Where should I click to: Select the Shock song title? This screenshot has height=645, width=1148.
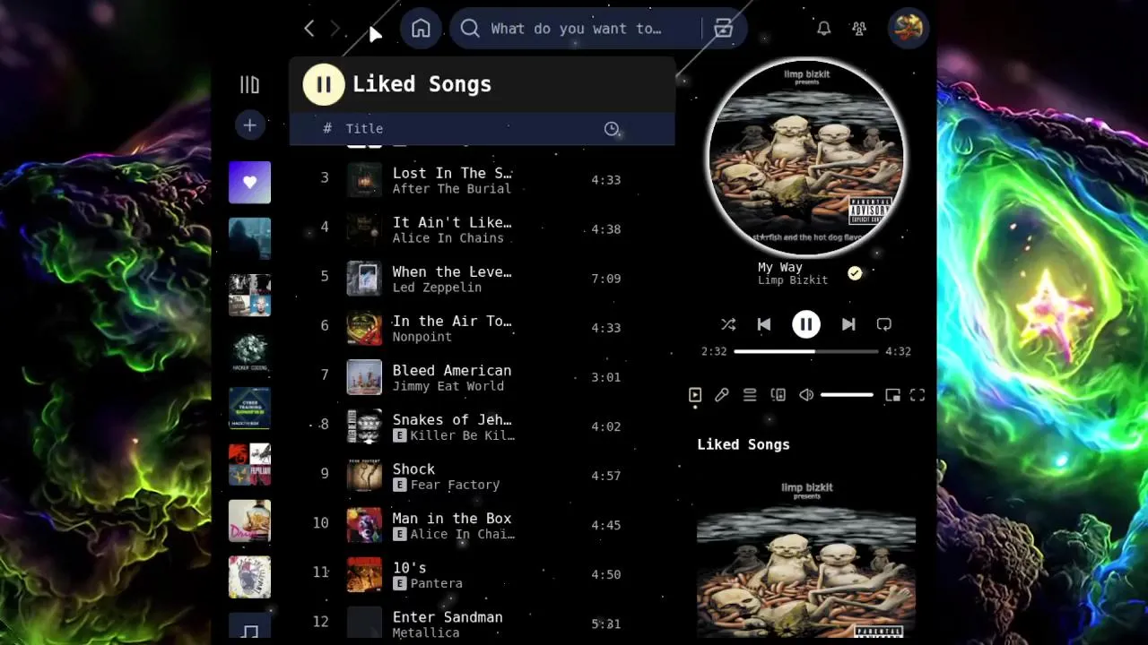pyautogui.click(x=413, y=469)
